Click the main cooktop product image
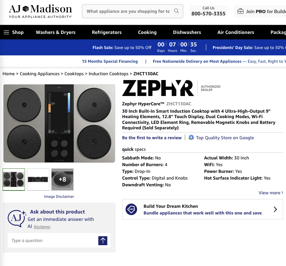This screenshot has width=286, height=266. coord(59,124)
